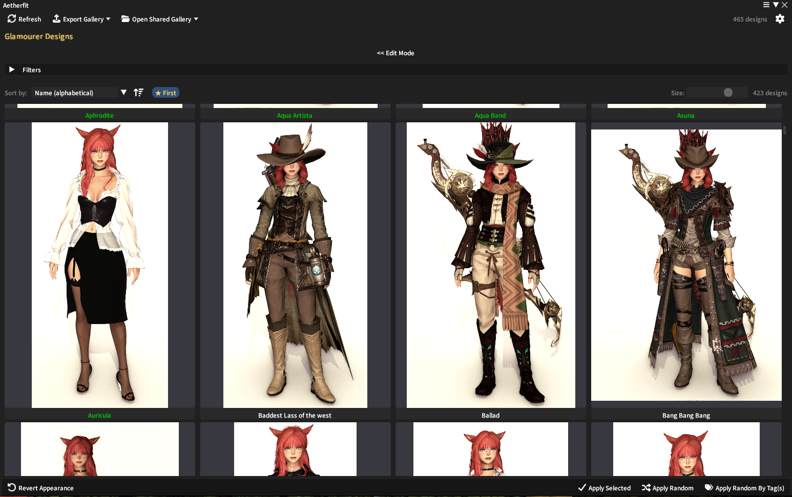The width and height of the screenshot is (792, 497).
Task: Expand the Filters section
Action: pos(395,70)
